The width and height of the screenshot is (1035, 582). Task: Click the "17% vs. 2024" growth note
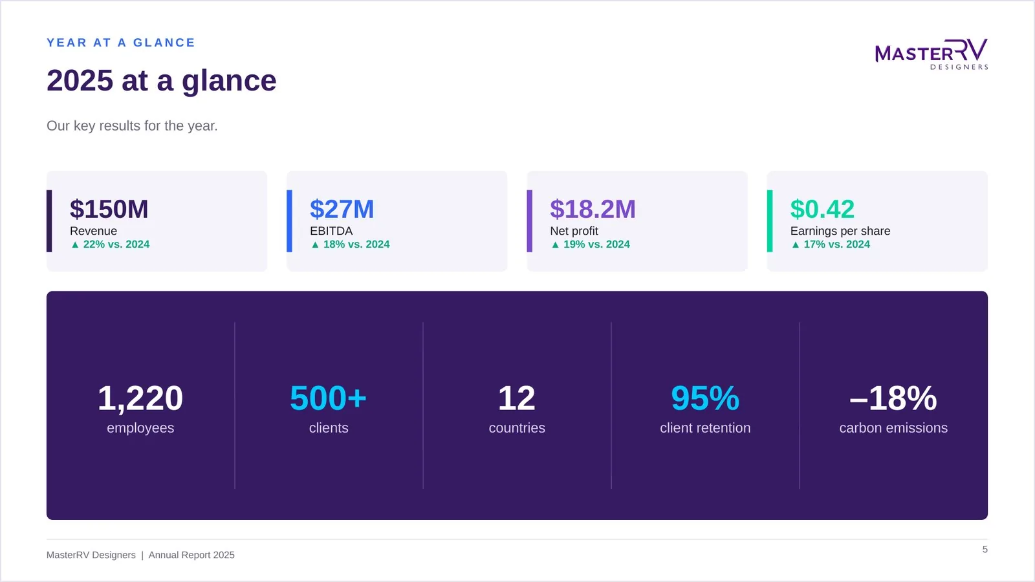[x=831, y=244]
